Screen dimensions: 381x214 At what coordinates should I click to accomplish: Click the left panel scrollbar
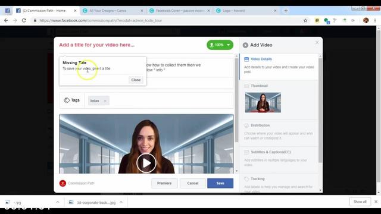tap(237, 100)
